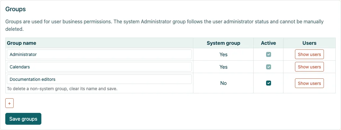The height and width of the screenshot is (130, 341).
Task: Click the Save groups button
Action: click(23, 119)
